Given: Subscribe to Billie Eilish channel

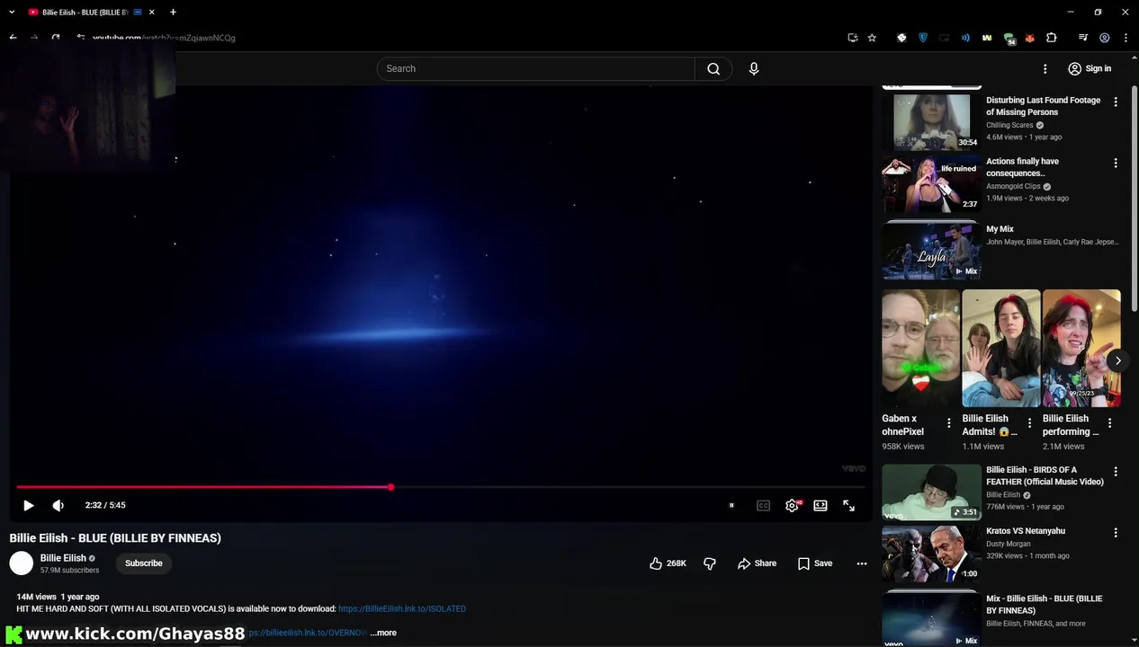Looking at the screenshot, I should pos(144,563).
